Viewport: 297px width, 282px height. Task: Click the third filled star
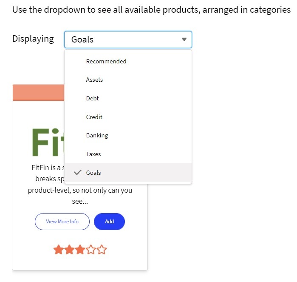(x=80, y=249)
